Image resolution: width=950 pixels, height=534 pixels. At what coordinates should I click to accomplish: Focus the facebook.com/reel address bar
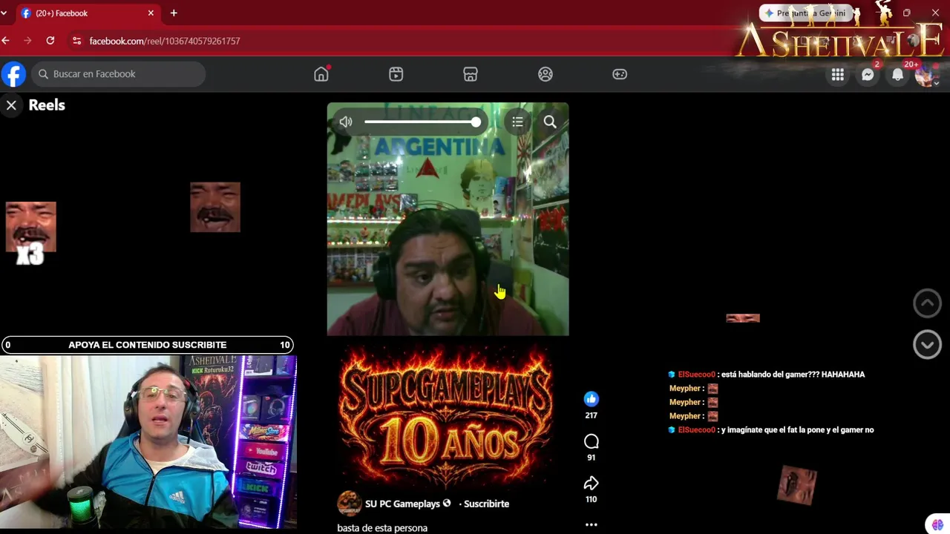[x=165, y=41]
